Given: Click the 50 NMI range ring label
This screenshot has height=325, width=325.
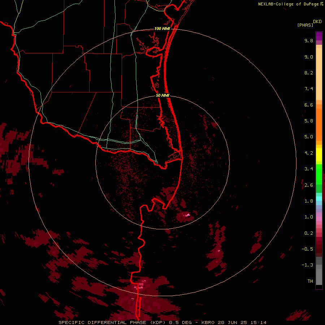Looking at the screenshot, I should click(x=162, y=95).
